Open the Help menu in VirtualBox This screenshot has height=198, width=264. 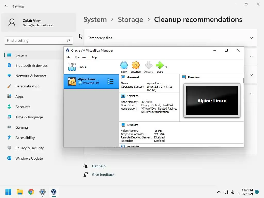(94, 57)
